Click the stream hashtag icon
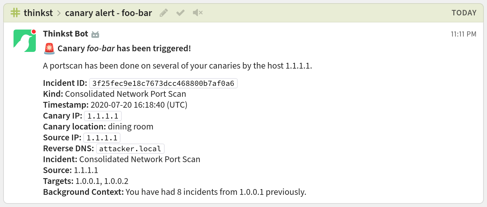 15,13
